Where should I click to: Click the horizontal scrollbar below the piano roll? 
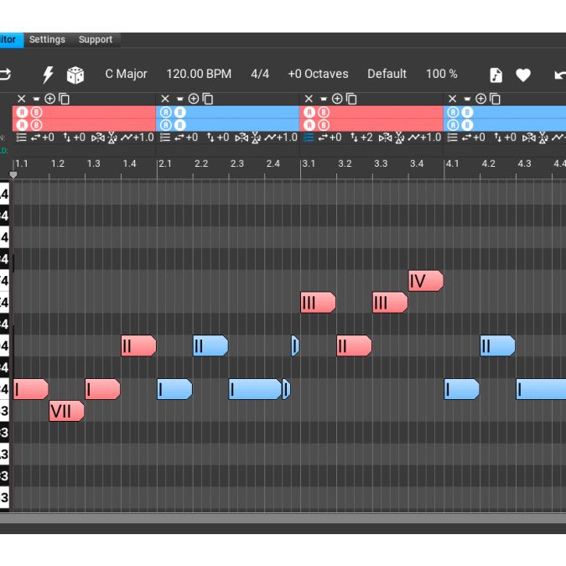[283, 518]
